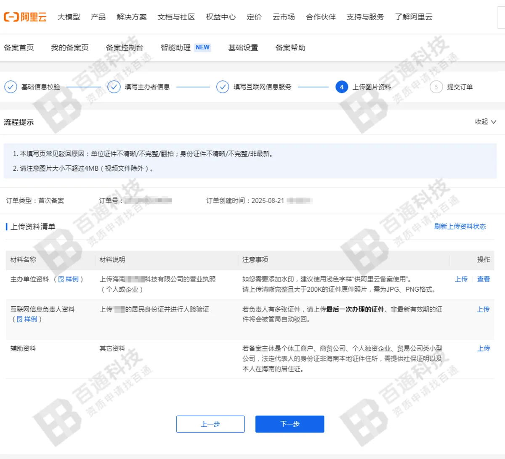Viewport: 505px width, 459px height.
Task: Open the 定价 menu
Action: (x=254, y=17)
